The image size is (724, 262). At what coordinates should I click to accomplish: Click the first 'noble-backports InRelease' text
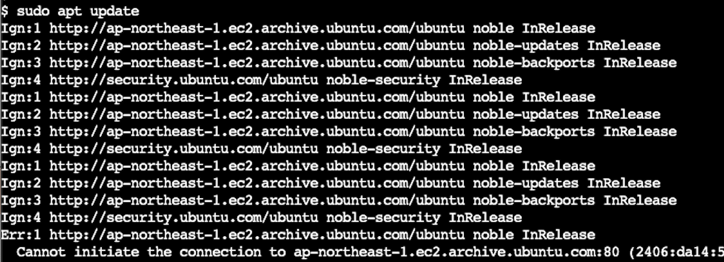(x=575, y=63)
